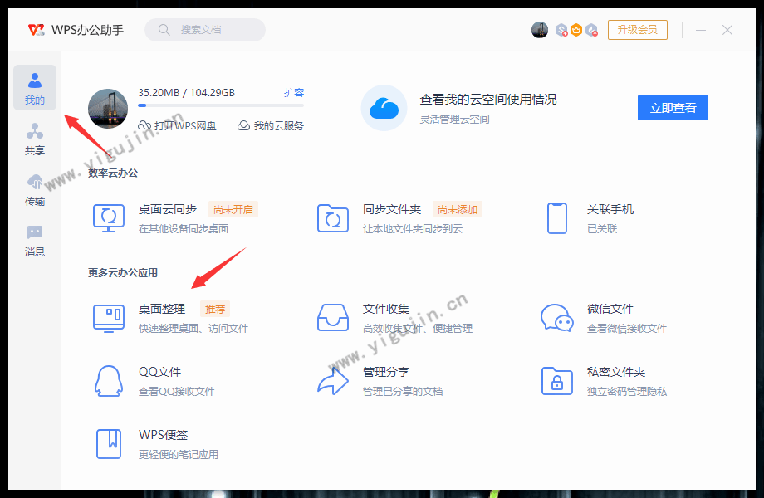Click the 35.20MB / 104.29GB storage text

coord(187,92)
